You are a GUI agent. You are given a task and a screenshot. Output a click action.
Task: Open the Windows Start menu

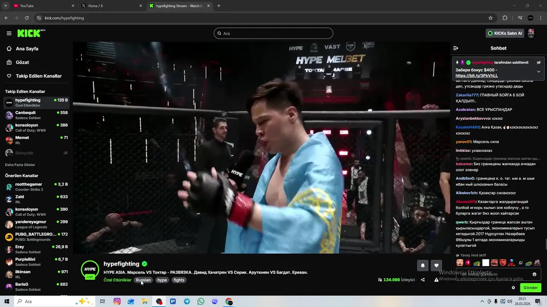(x=7, y=301)
